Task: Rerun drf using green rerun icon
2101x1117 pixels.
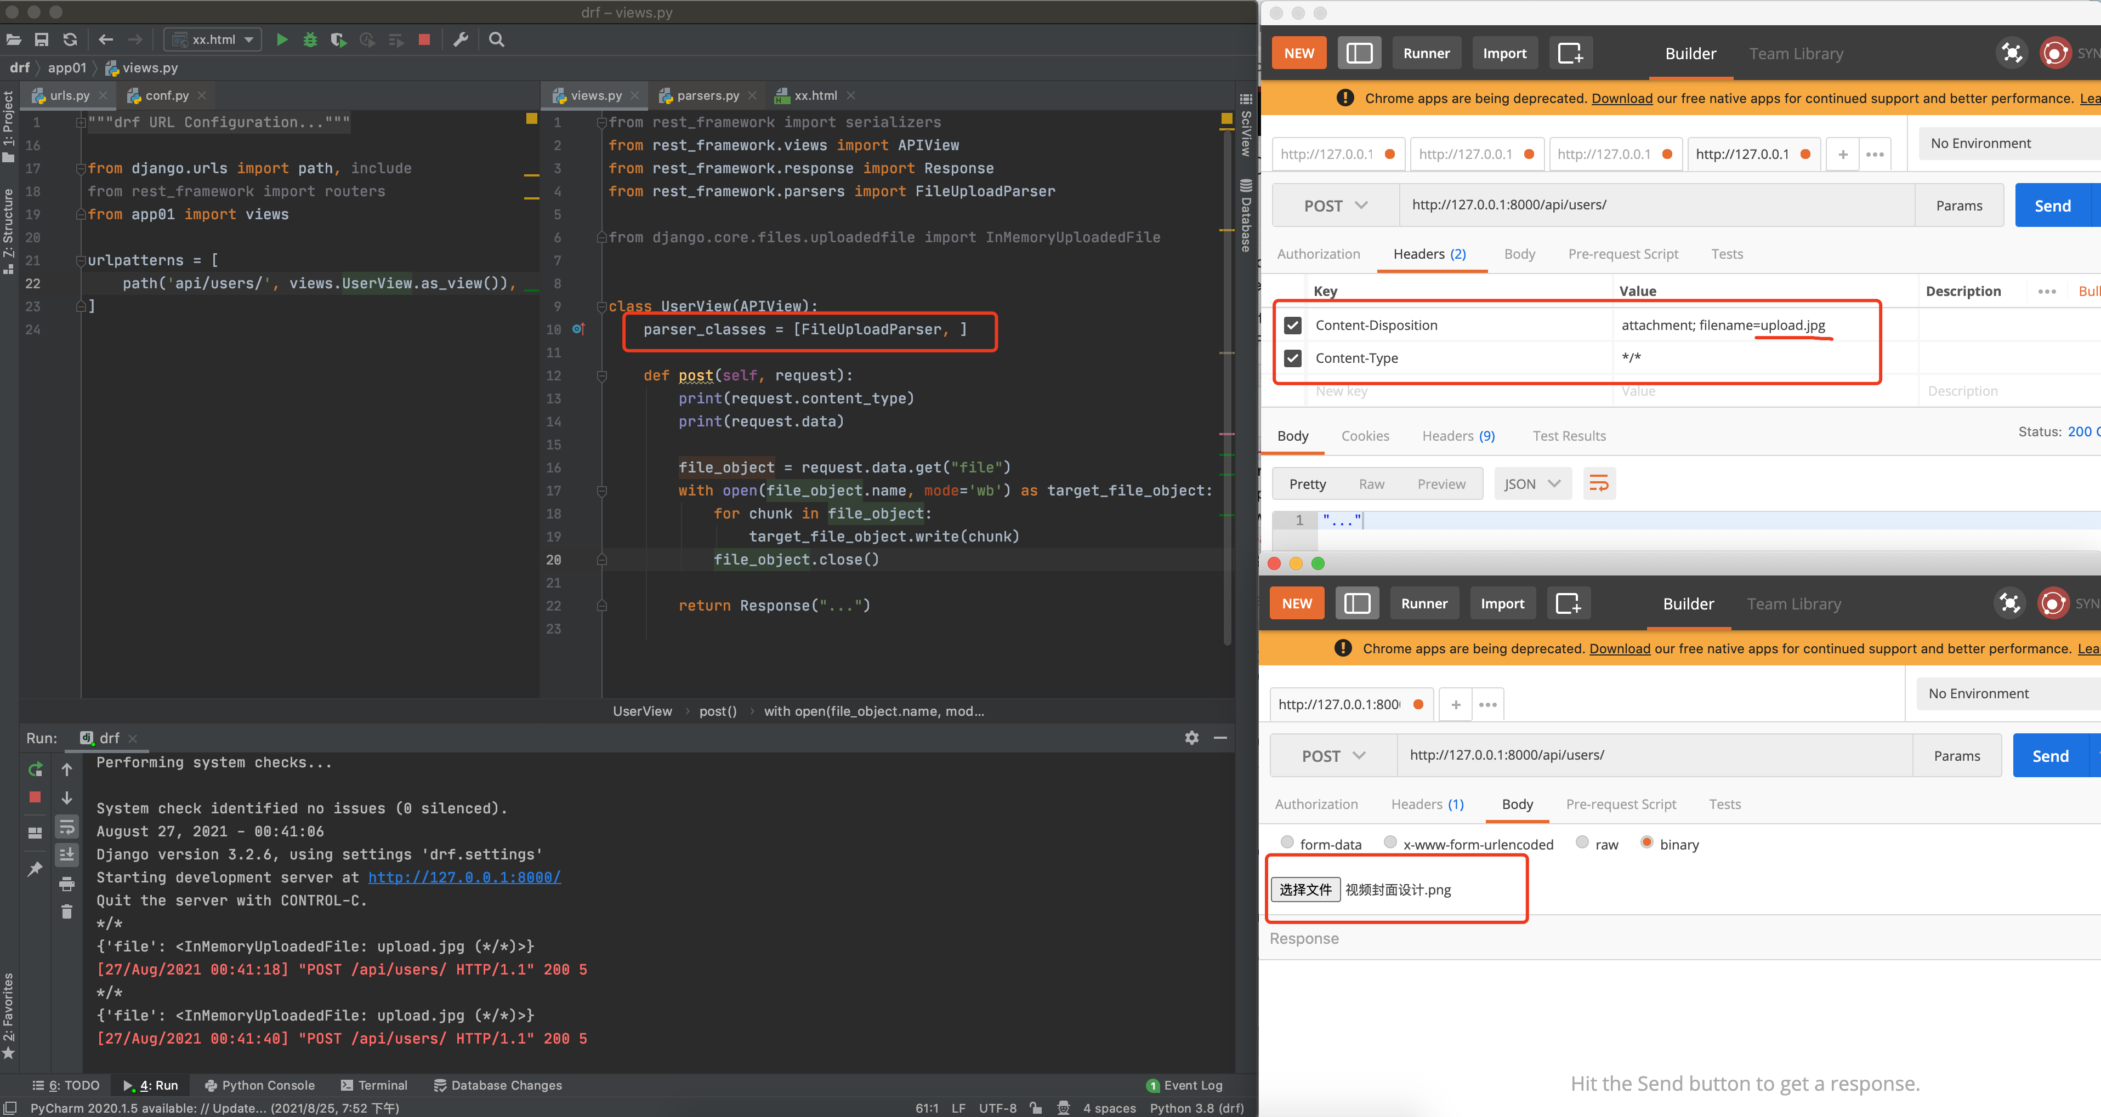Action: 35,769
